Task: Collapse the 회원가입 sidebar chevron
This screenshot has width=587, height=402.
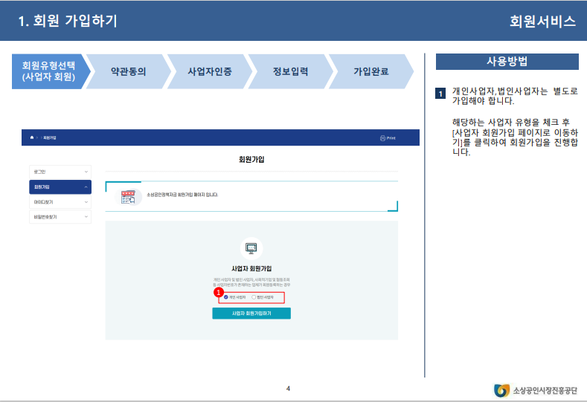Action: coord(86,187)
